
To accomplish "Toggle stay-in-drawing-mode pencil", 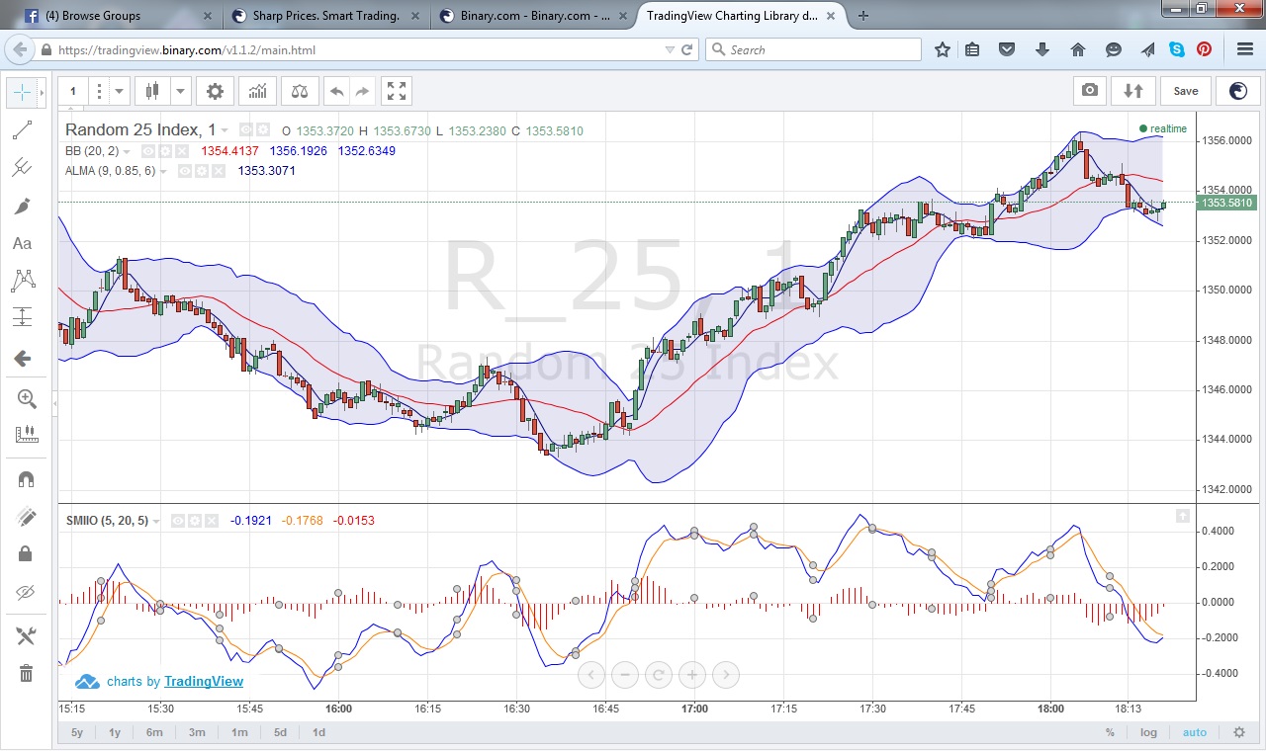I will (x=26, y=517).
